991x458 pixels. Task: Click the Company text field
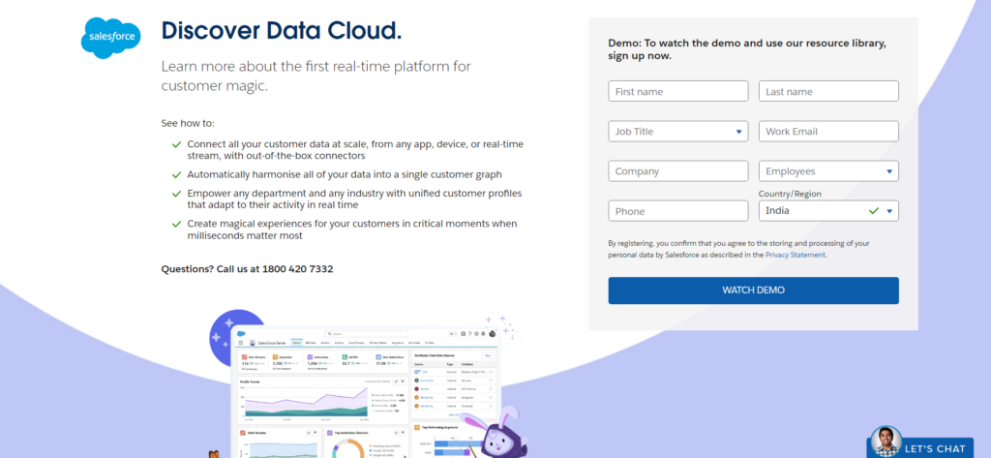[x=677, y=171]
